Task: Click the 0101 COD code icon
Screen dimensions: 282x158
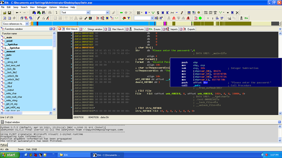Action: [206, 13]
